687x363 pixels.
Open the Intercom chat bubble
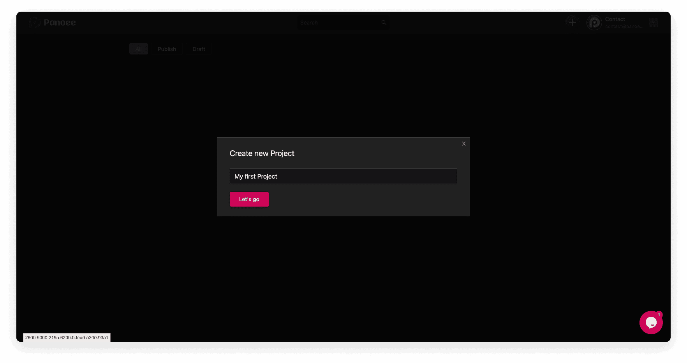[x=650, y=322]
